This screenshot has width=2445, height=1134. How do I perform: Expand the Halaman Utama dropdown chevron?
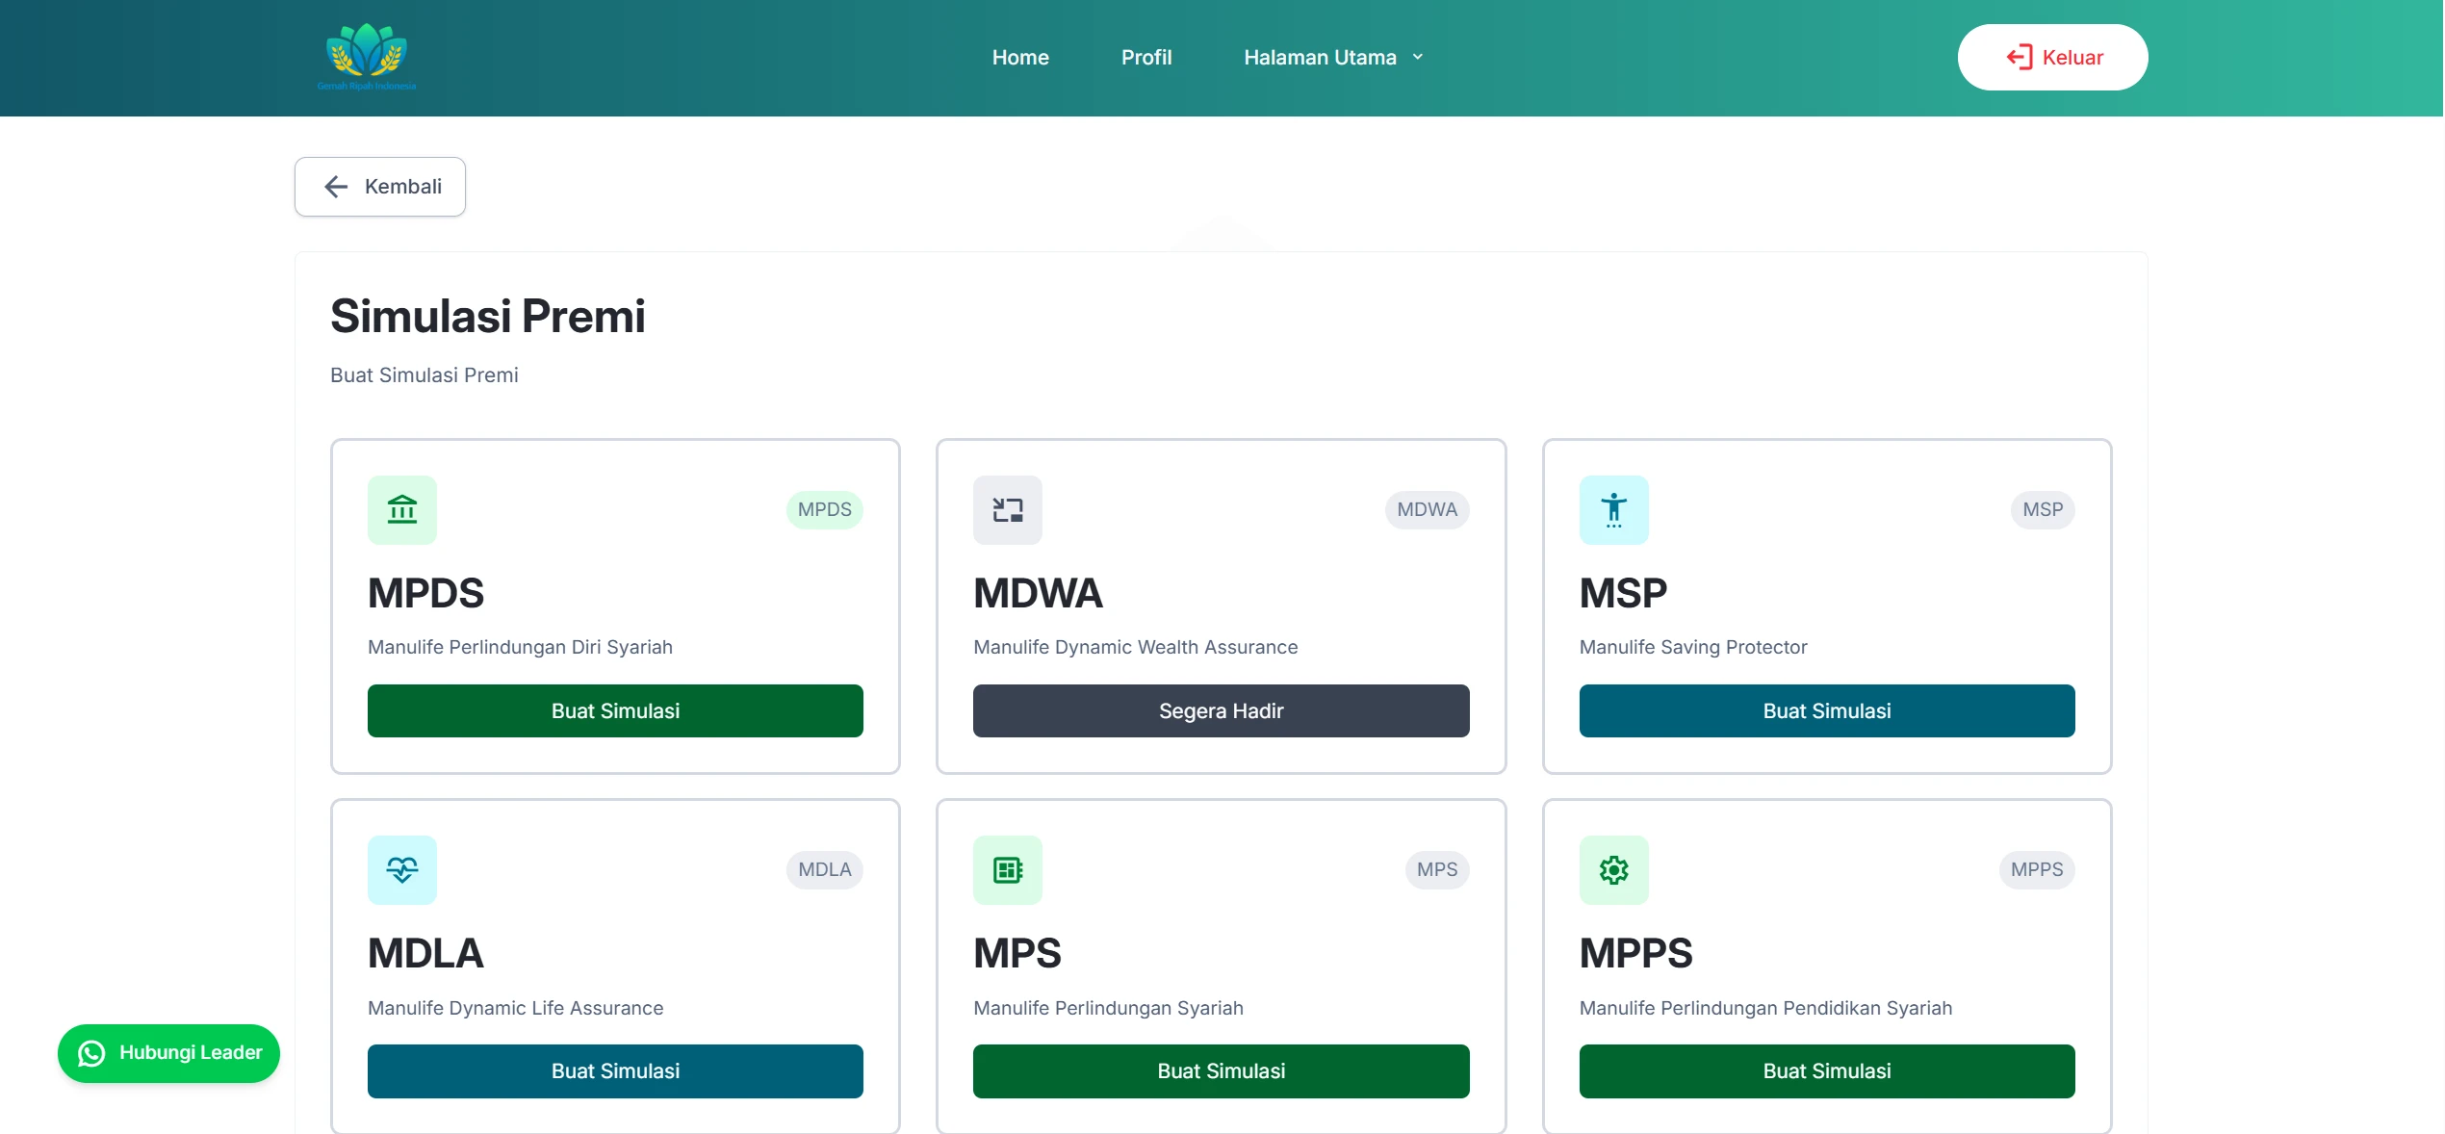(x=1418, y=58)
